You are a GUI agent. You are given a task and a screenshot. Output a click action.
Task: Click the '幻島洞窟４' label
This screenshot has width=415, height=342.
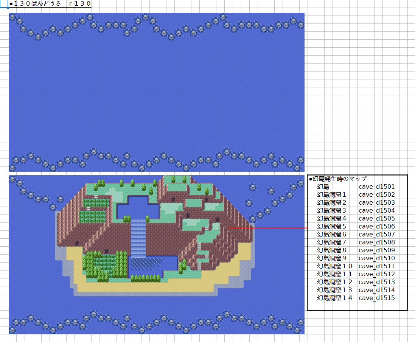[x=332, y=218]
